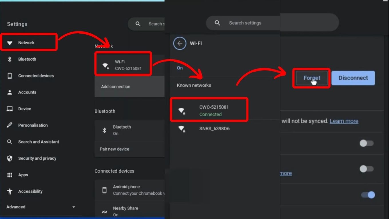The height and width of the screenshot is (219, 389).
Task: Go back using the Wi-Fi back arrow
Action: 180,44
